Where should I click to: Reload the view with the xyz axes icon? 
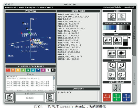point(117,88)
